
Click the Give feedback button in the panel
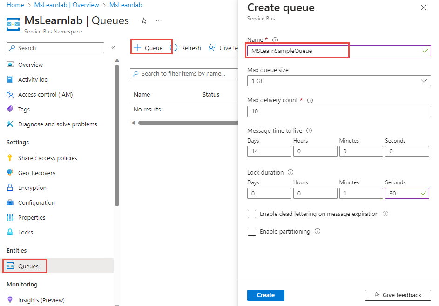pos(398,295)
